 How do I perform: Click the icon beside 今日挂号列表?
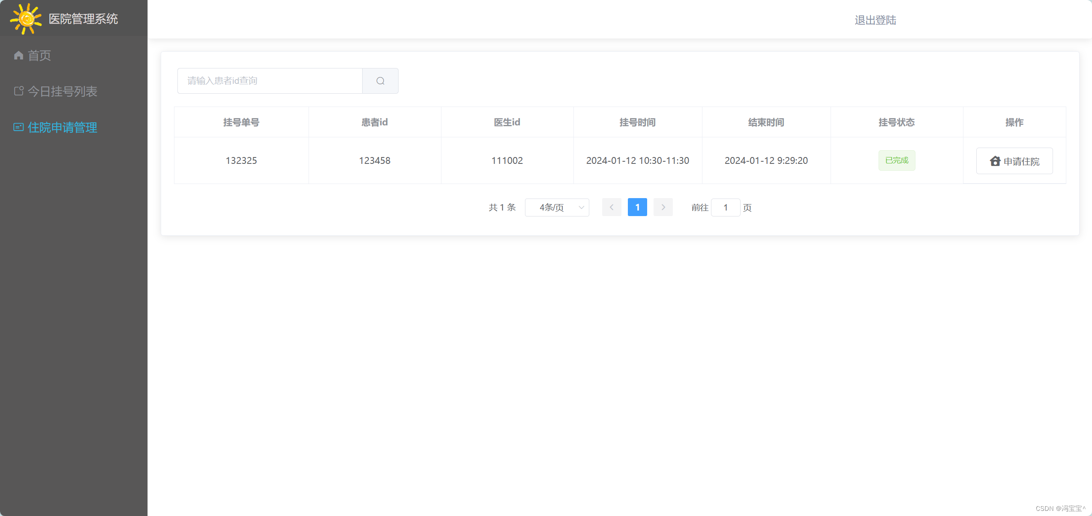[x=18, y=91]
